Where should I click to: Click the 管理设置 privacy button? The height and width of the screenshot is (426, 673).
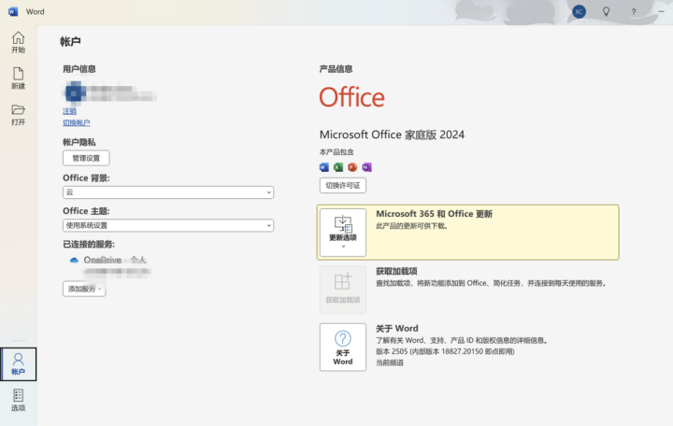click(x=86, y=158)
